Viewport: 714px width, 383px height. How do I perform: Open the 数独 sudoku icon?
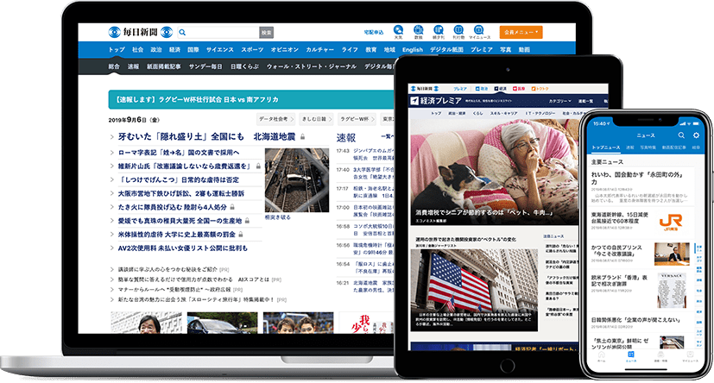418,30
